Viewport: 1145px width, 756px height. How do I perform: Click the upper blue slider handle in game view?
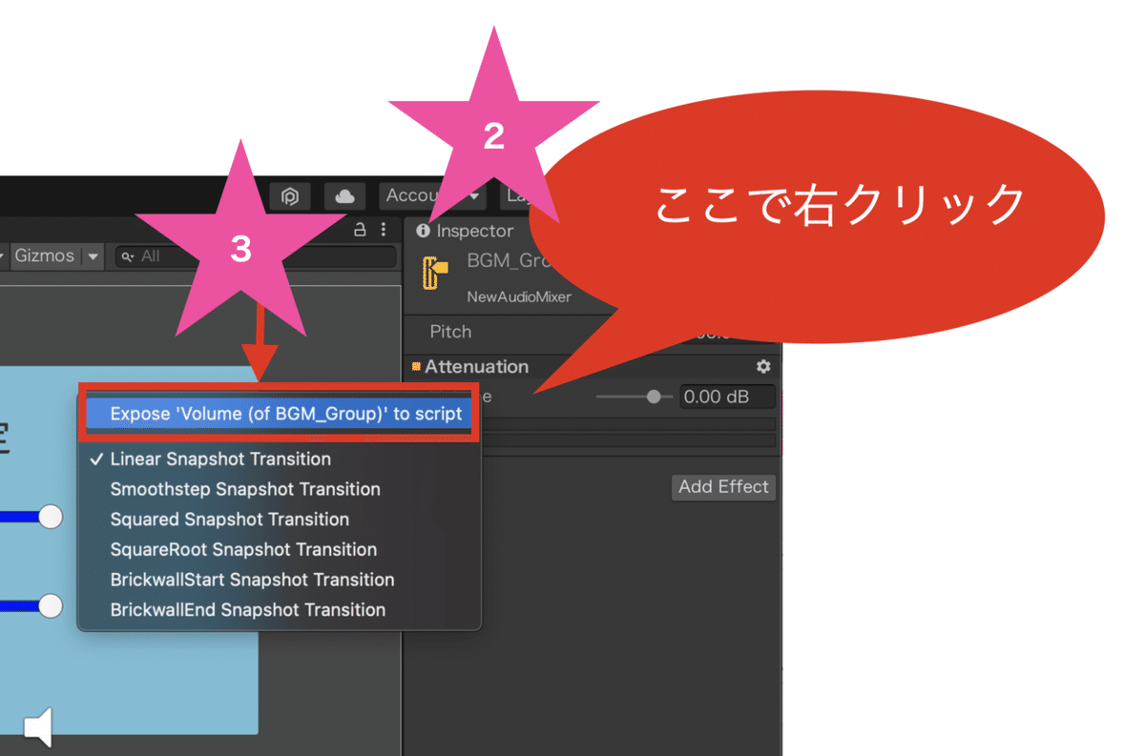tap(50, 517)
